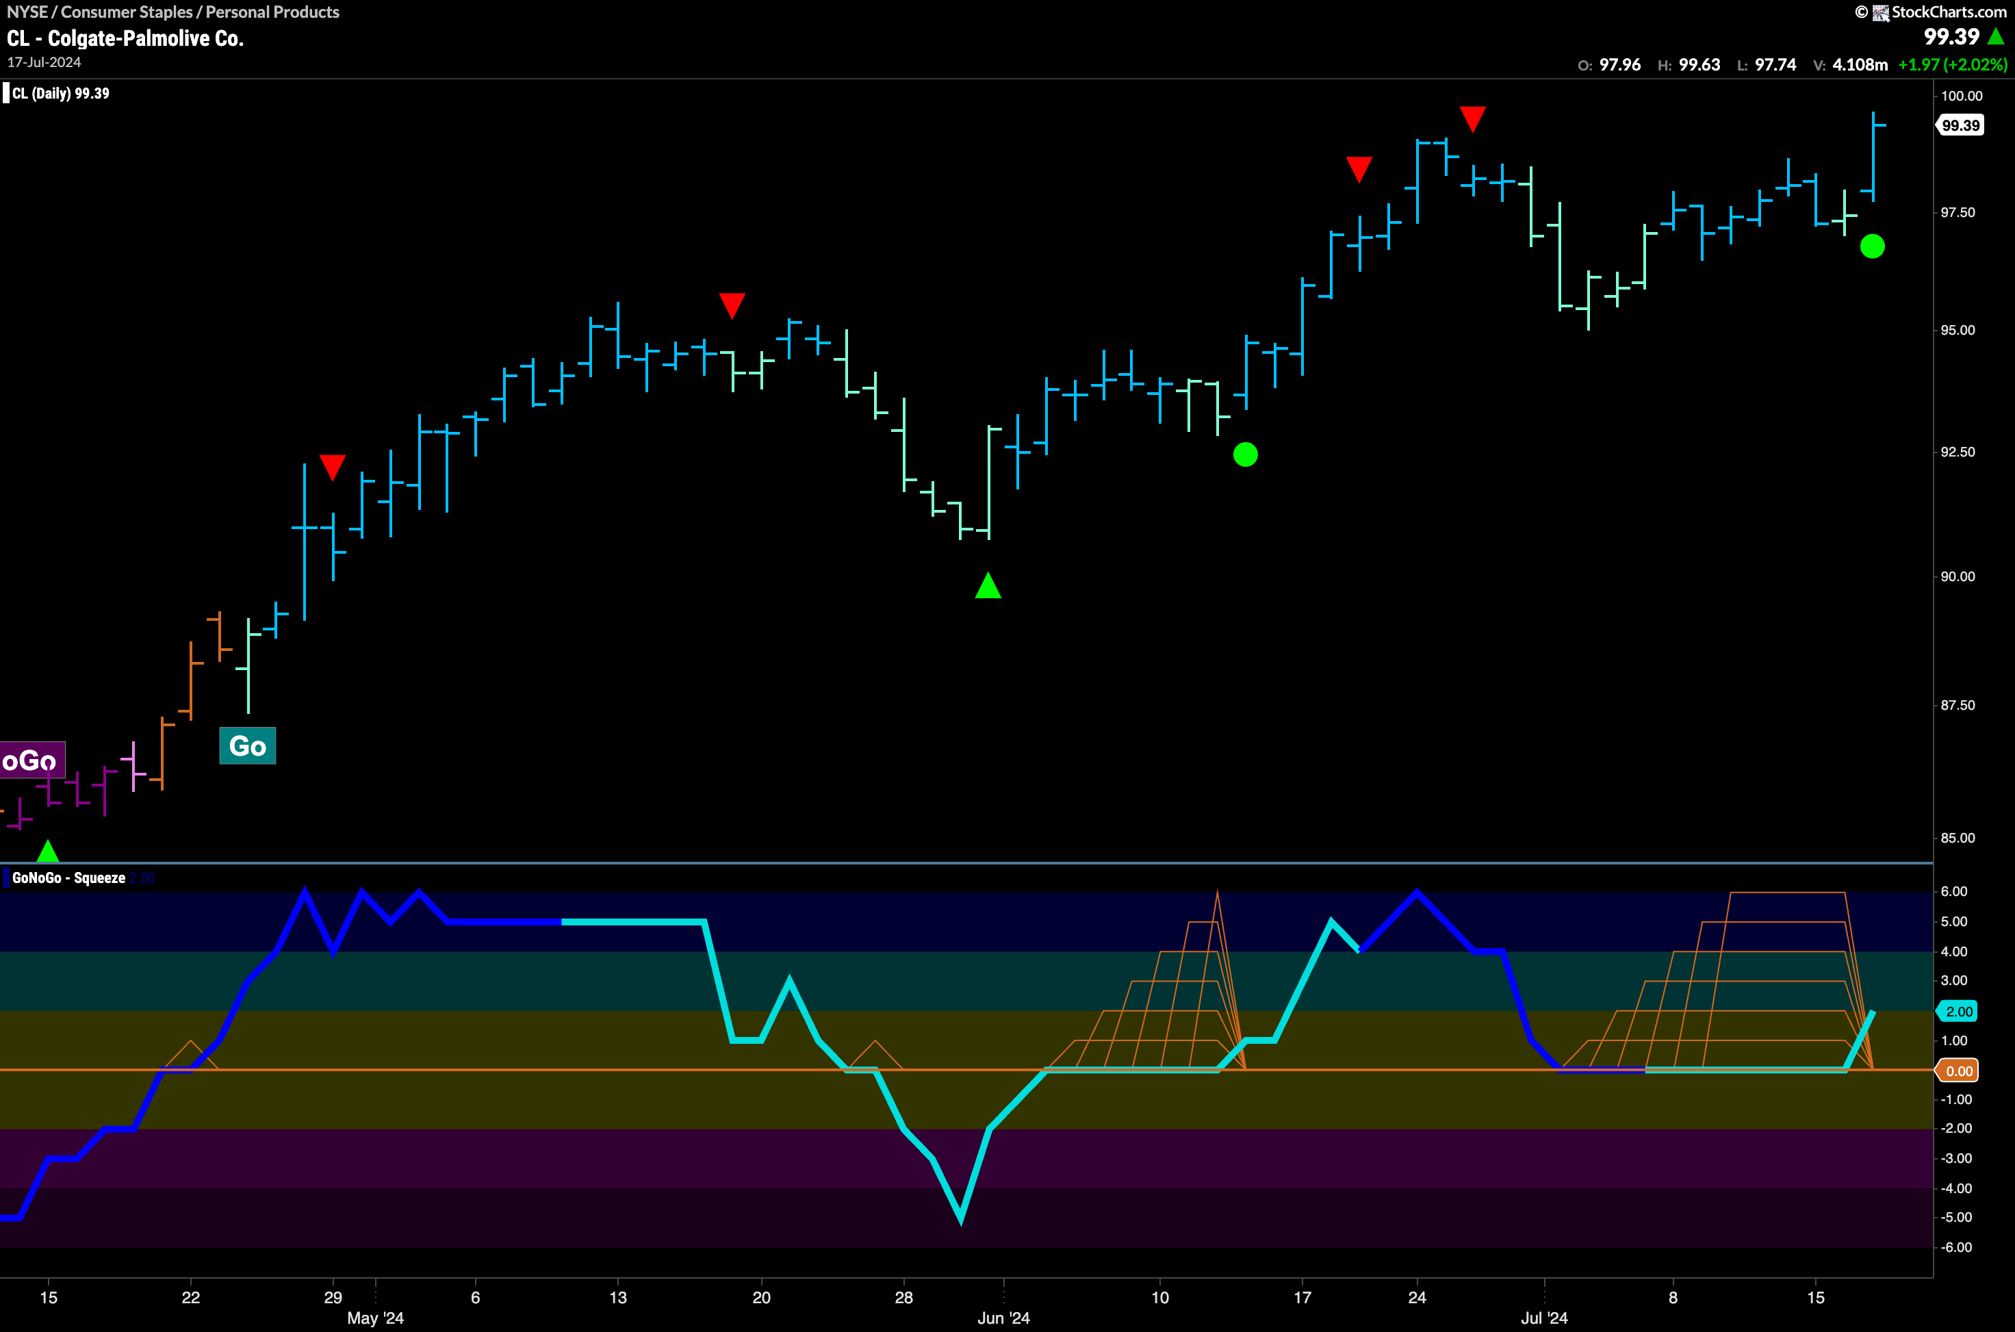Click the cyan 2.00 squeeze value tag
This screenshot has width=2015, height=1332.
(x=1958, y=1011)
